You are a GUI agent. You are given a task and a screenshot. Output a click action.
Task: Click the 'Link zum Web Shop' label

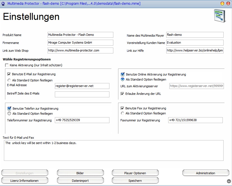(x=15, y=51)
